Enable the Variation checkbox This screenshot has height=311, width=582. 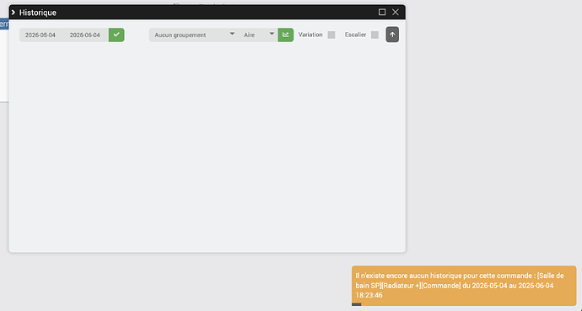tap(331, 35)
